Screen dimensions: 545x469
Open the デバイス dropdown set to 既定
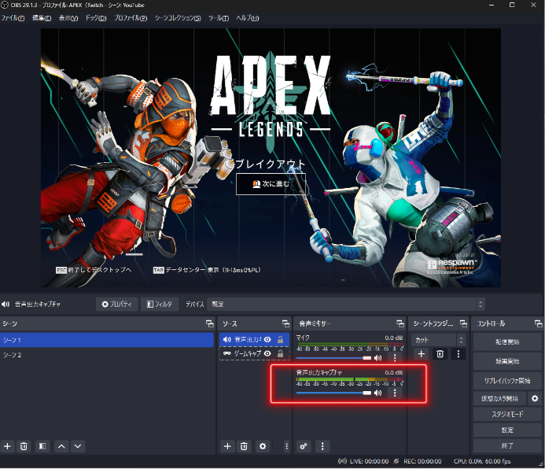click(x=346, y=305)
